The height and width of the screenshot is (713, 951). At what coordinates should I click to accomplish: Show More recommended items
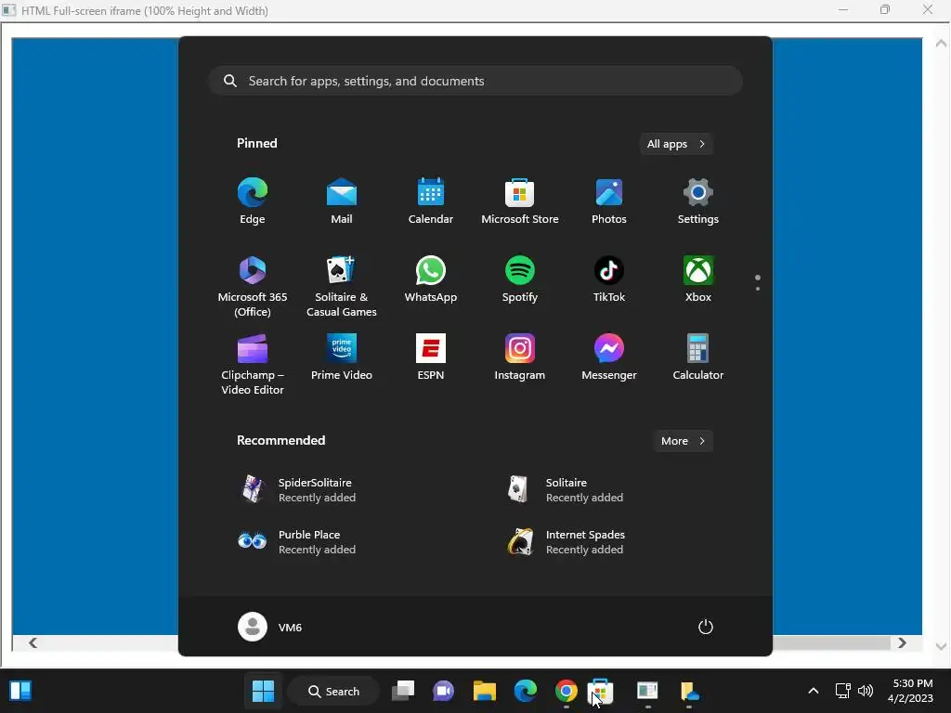click(683, 441)
